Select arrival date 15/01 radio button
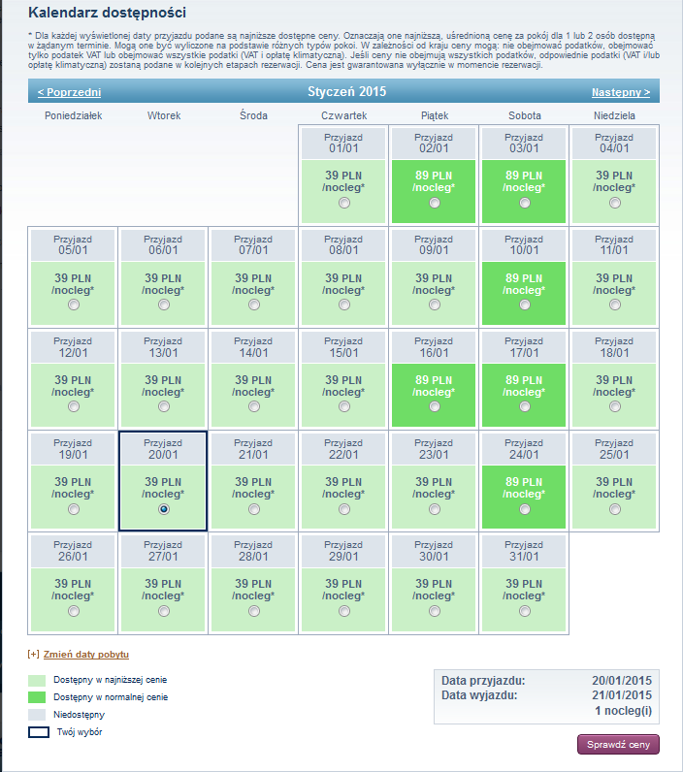 [344, 406]
